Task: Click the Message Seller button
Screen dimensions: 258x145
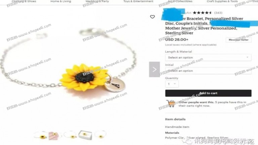Action: [x=239, y=40]
